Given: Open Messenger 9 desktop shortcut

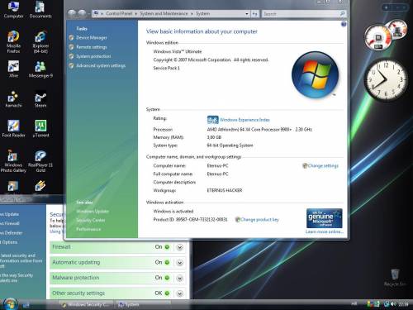Looking at the screenshot, I should point(40,69).
